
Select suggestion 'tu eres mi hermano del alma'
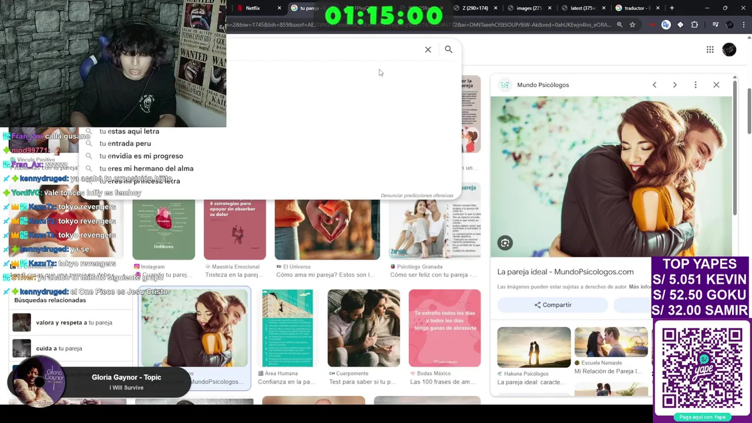coord(146,168)
